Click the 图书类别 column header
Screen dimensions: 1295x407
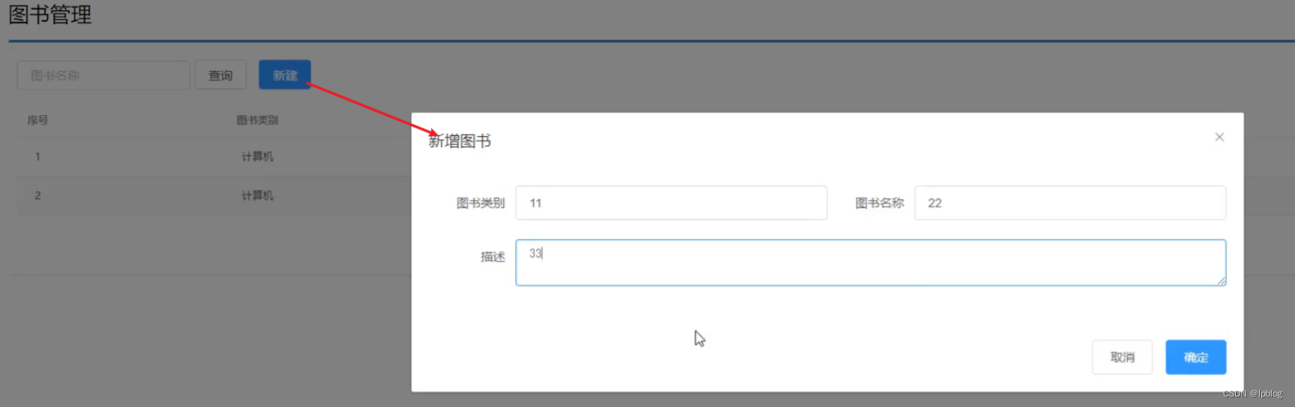tap(258, 120)
